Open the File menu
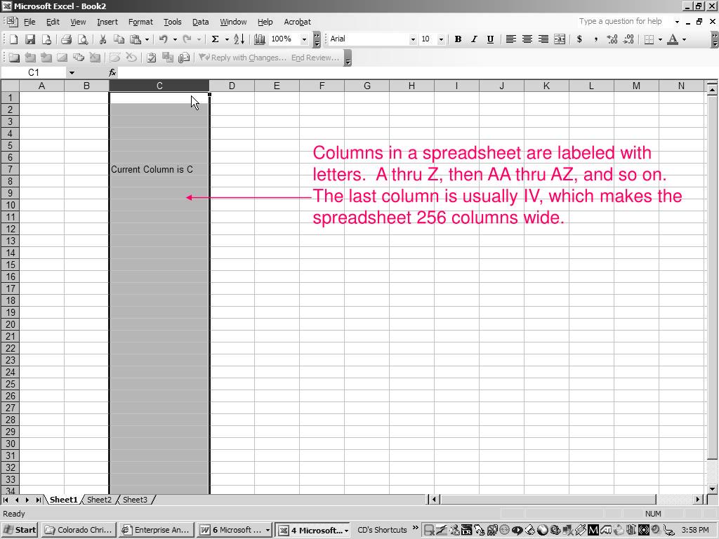The image size is (719, 539). pyautogui.click(x=29, y=22)
